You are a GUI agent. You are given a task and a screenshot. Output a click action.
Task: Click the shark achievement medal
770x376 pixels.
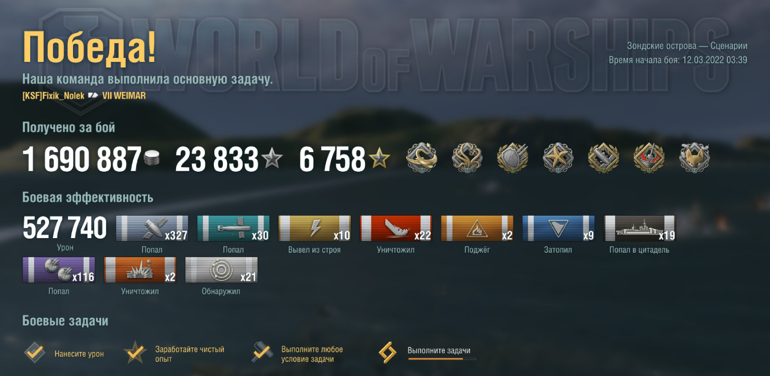(422, 158)
